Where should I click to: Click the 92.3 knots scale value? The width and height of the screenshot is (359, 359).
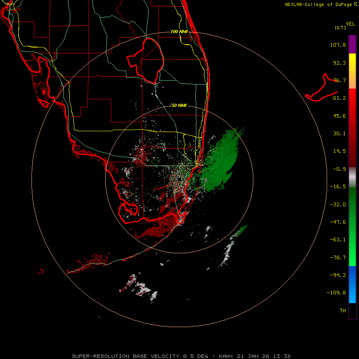tap(339, 63)
